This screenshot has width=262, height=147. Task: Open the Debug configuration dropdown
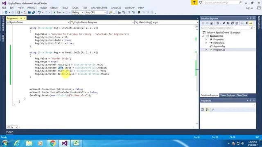pyautogui.click(x=78, y=13)
